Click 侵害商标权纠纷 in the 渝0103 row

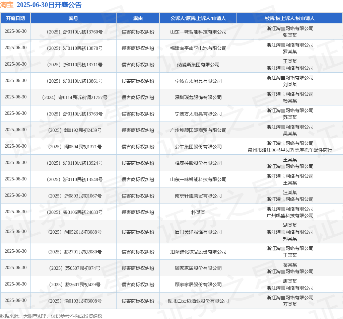point(138,301)
